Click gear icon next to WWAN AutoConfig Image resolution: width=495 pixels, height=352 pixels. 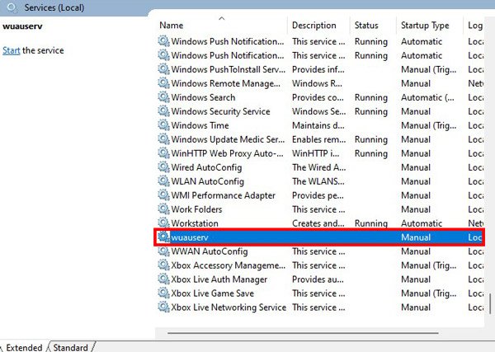coord(163,251)
